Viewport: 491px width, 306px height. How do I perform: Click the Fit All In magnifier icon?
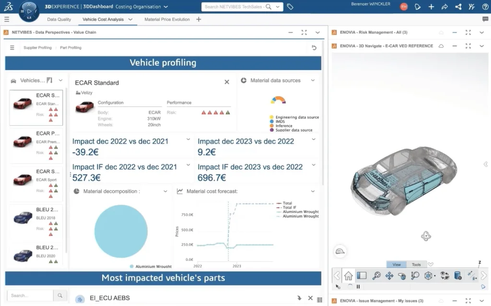pyautogui.click(x=376, y=276)
